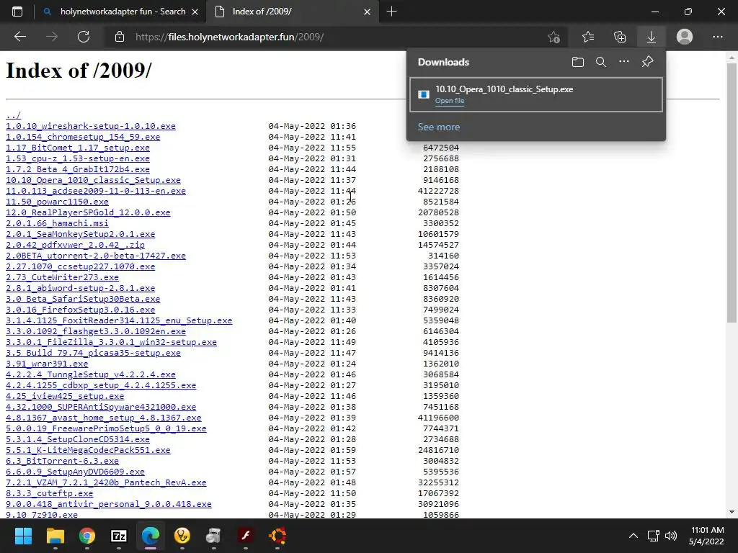Show hidden system tray icons

[633, 536]
